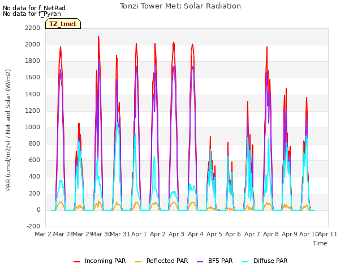
Task: Click the Diffuse PAR legend label
Action: click(x=270, y=261)
